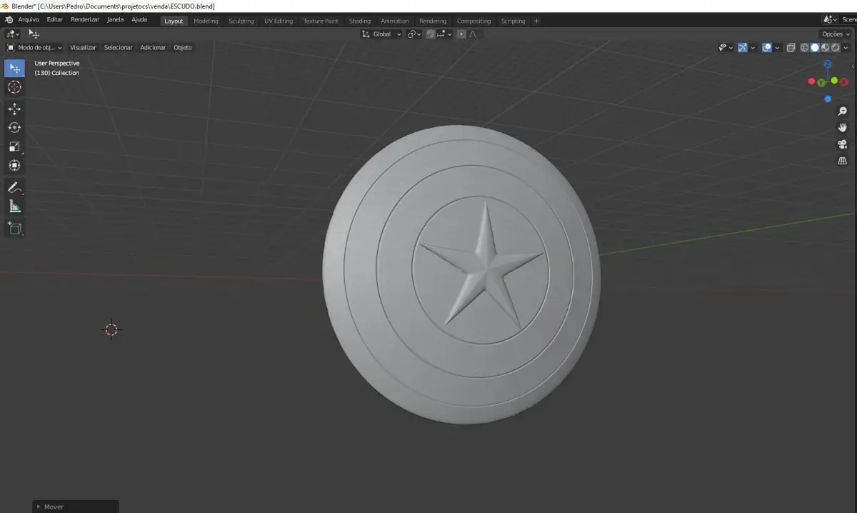
Task: Select the Add Cube tool
Action: point(14,228)
